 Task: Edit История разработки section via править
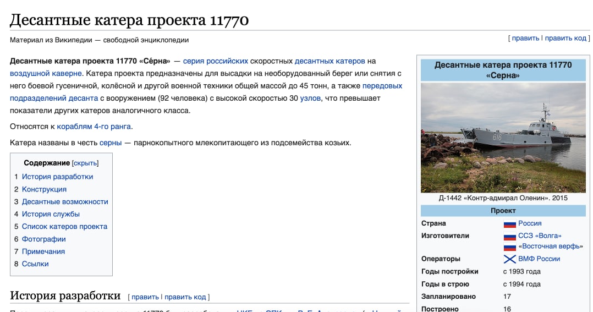[x=145, y=297]
